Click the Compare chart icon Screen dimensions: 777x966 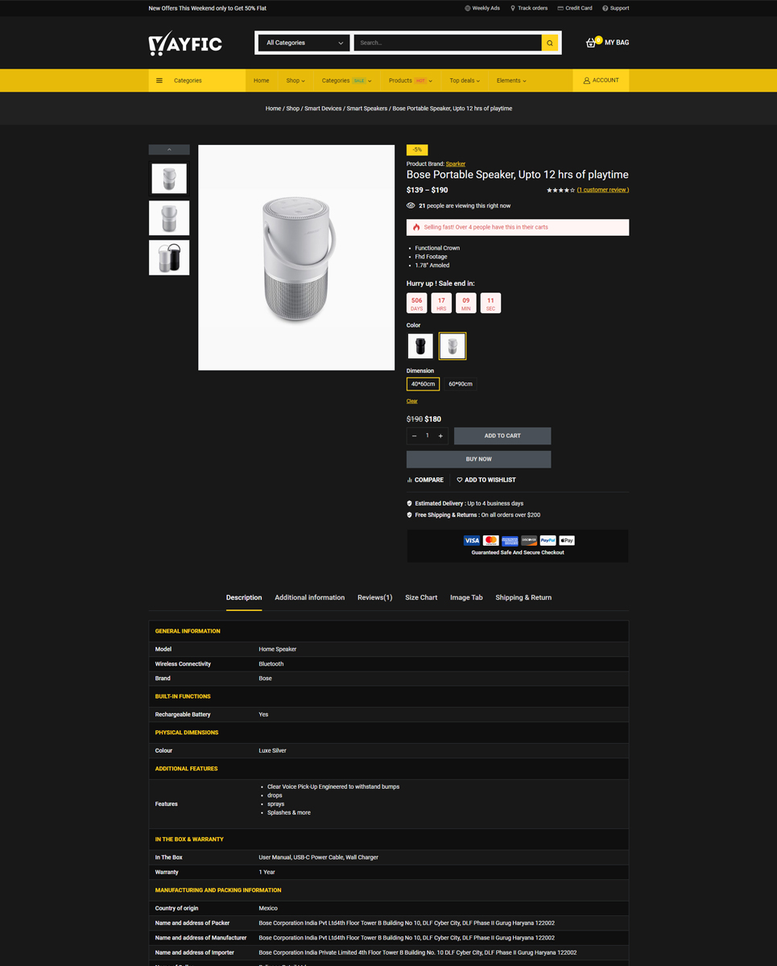(x=410, y=480)
